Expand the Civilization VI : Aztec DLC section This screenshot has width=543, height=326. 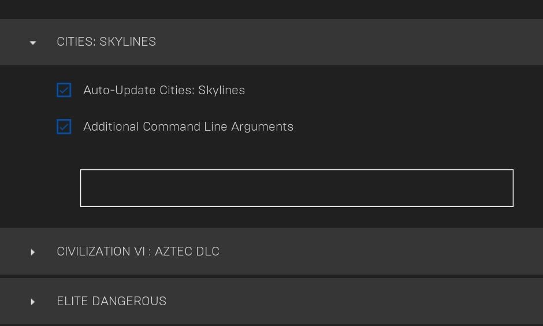[33, 252]
